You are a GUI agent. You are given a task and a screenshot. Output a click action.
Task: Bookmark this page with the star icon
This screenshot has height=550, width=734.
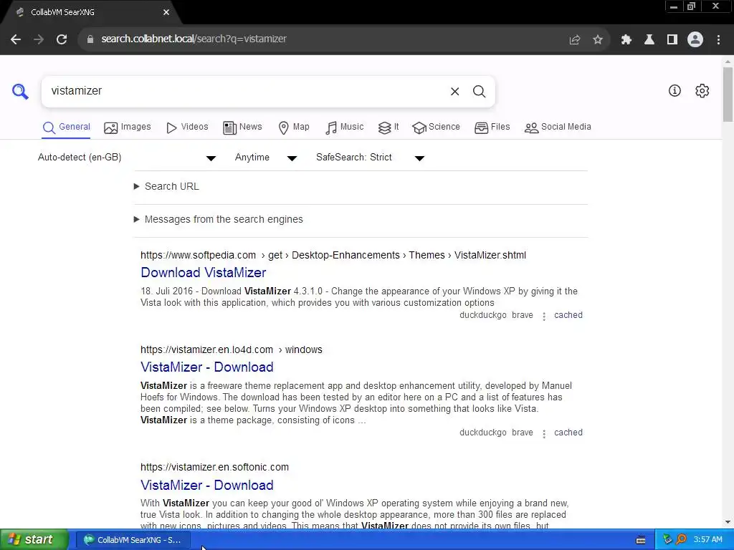[598, 40]
